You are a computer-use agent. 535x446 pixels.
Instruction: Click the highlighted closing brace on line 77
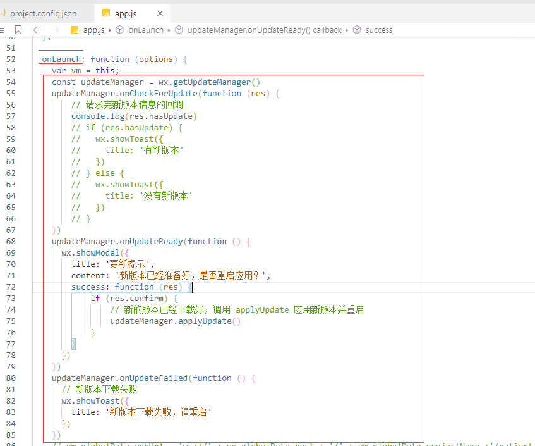pyautogui.click(x=73, y=344)
